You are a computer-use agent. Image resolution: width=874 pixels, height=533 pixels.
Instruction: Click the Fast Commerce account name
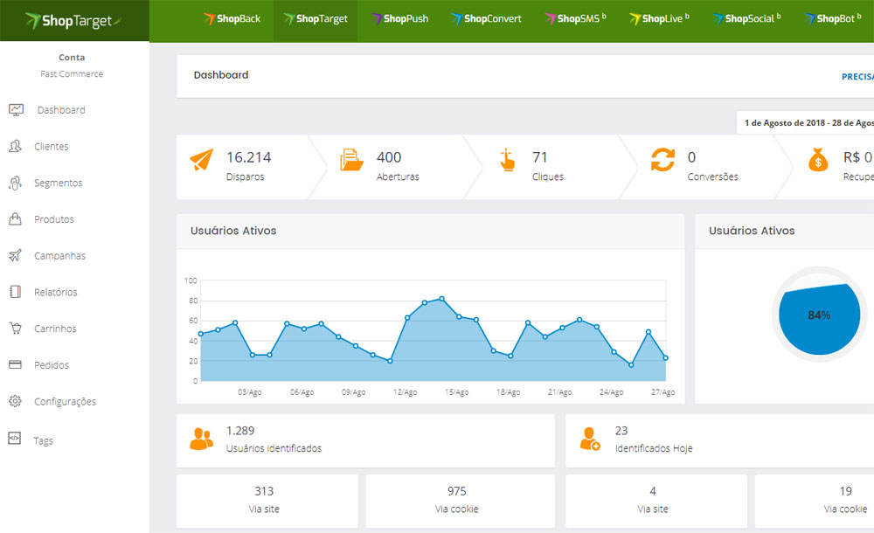point(72,73)
